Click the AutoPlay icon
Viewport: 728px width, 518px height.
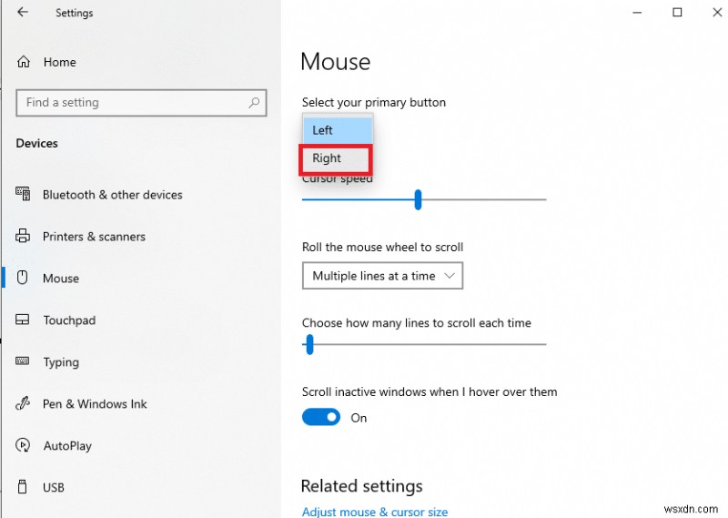(x=23, y=445)
